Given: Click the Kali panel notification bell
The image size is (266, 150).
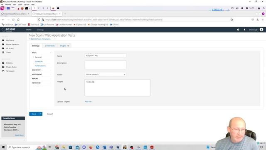Looking at the screenshot, I should [242, 8].
